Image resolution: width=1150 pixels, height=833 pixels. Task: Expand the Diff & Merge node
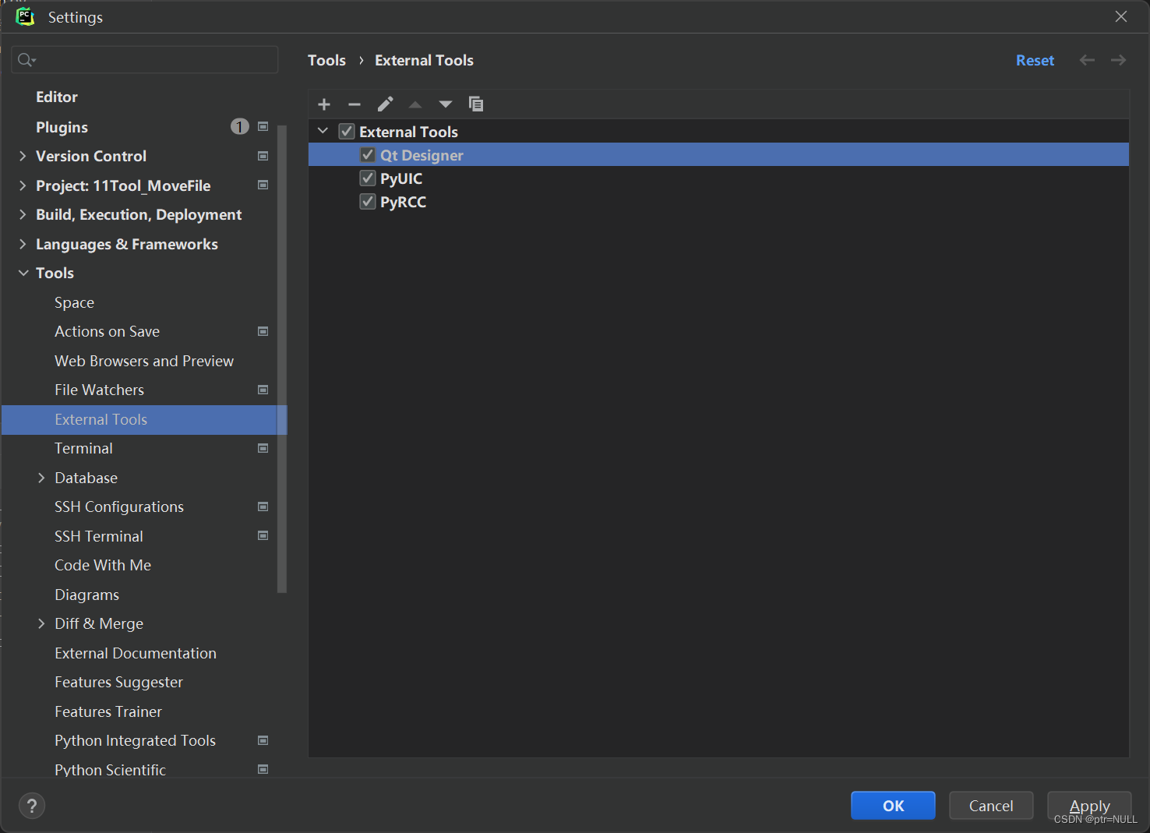tap(41, 623)
